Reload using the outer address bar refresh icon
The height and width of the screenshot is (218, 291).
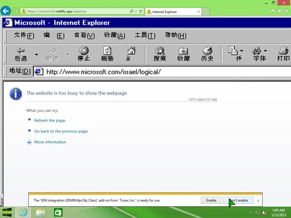[x=141, y=11]
